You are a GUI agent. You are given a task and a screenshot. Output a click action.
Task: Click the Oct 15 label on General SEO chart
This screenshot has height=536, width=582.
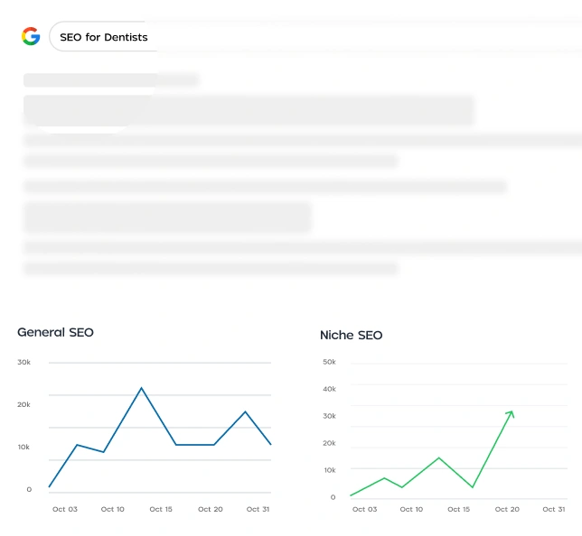coord(161,509)
